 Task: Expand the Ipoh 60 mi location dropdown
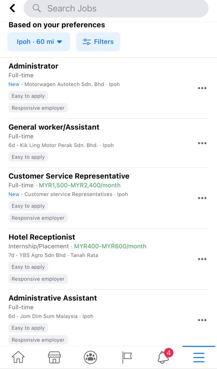coord(39,42)
